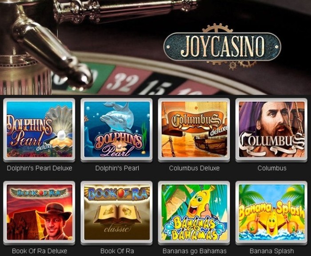The image size is (311, 256).
Task: Open the Columbus slot game icon
Action: coord(271,129)
